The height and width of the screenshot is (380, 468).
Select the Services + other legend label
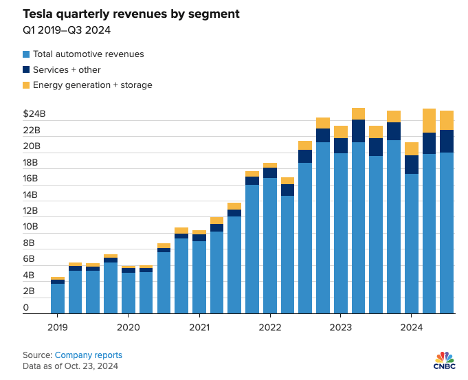click(x=67, y=69)
